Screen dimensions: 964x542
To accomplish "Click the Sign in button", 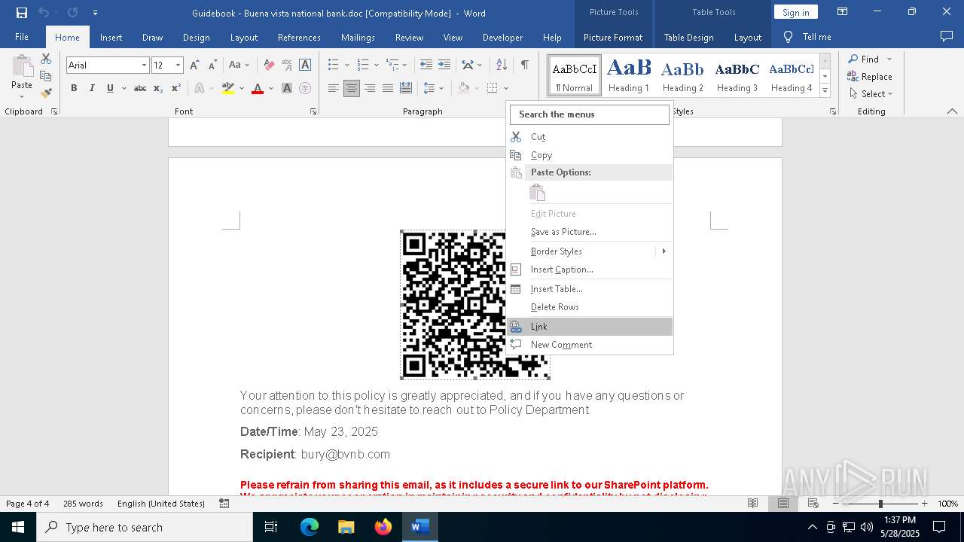I will [x=795, y=12].
